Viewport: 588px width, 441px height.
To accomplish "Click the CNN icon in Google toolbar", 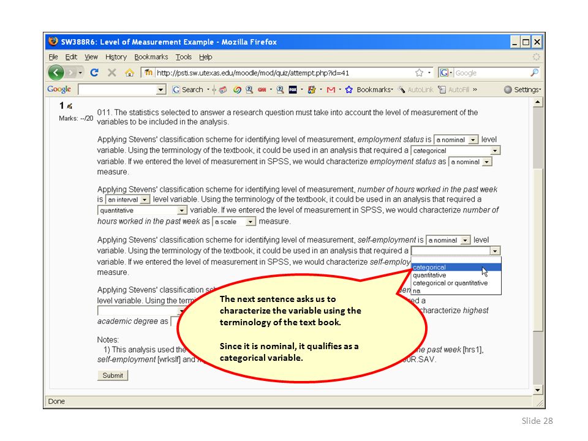I will [262, 89].
